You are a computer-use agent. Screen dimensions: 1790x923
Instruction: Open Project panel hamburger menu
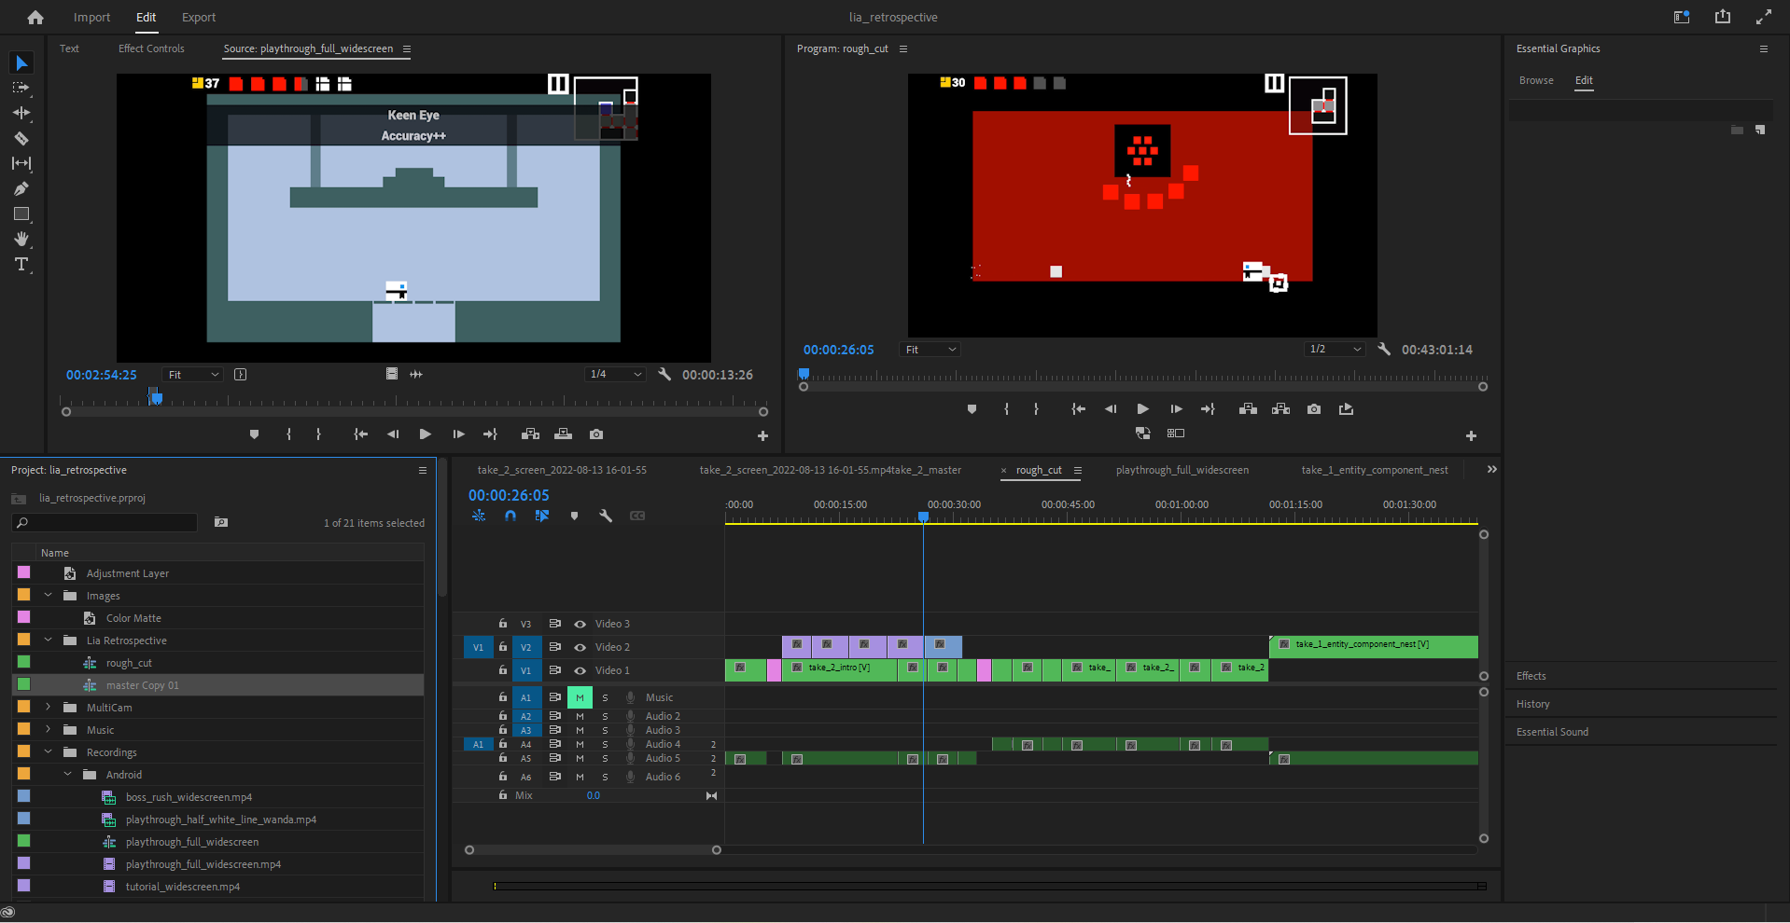(423, 470)
